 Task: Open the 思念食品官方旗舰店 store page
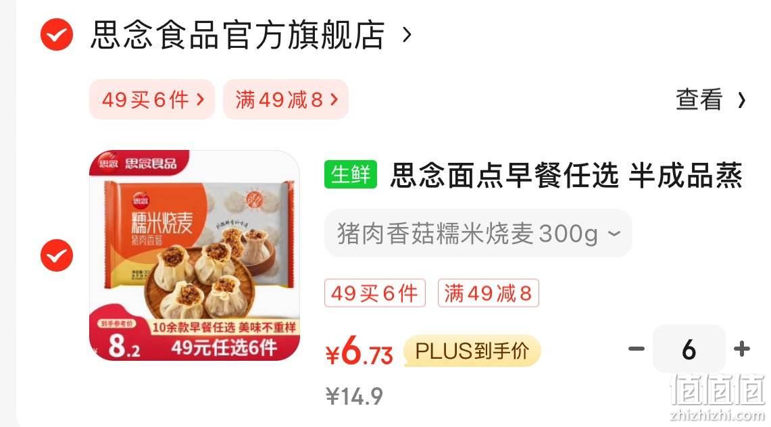pos(237,35)
